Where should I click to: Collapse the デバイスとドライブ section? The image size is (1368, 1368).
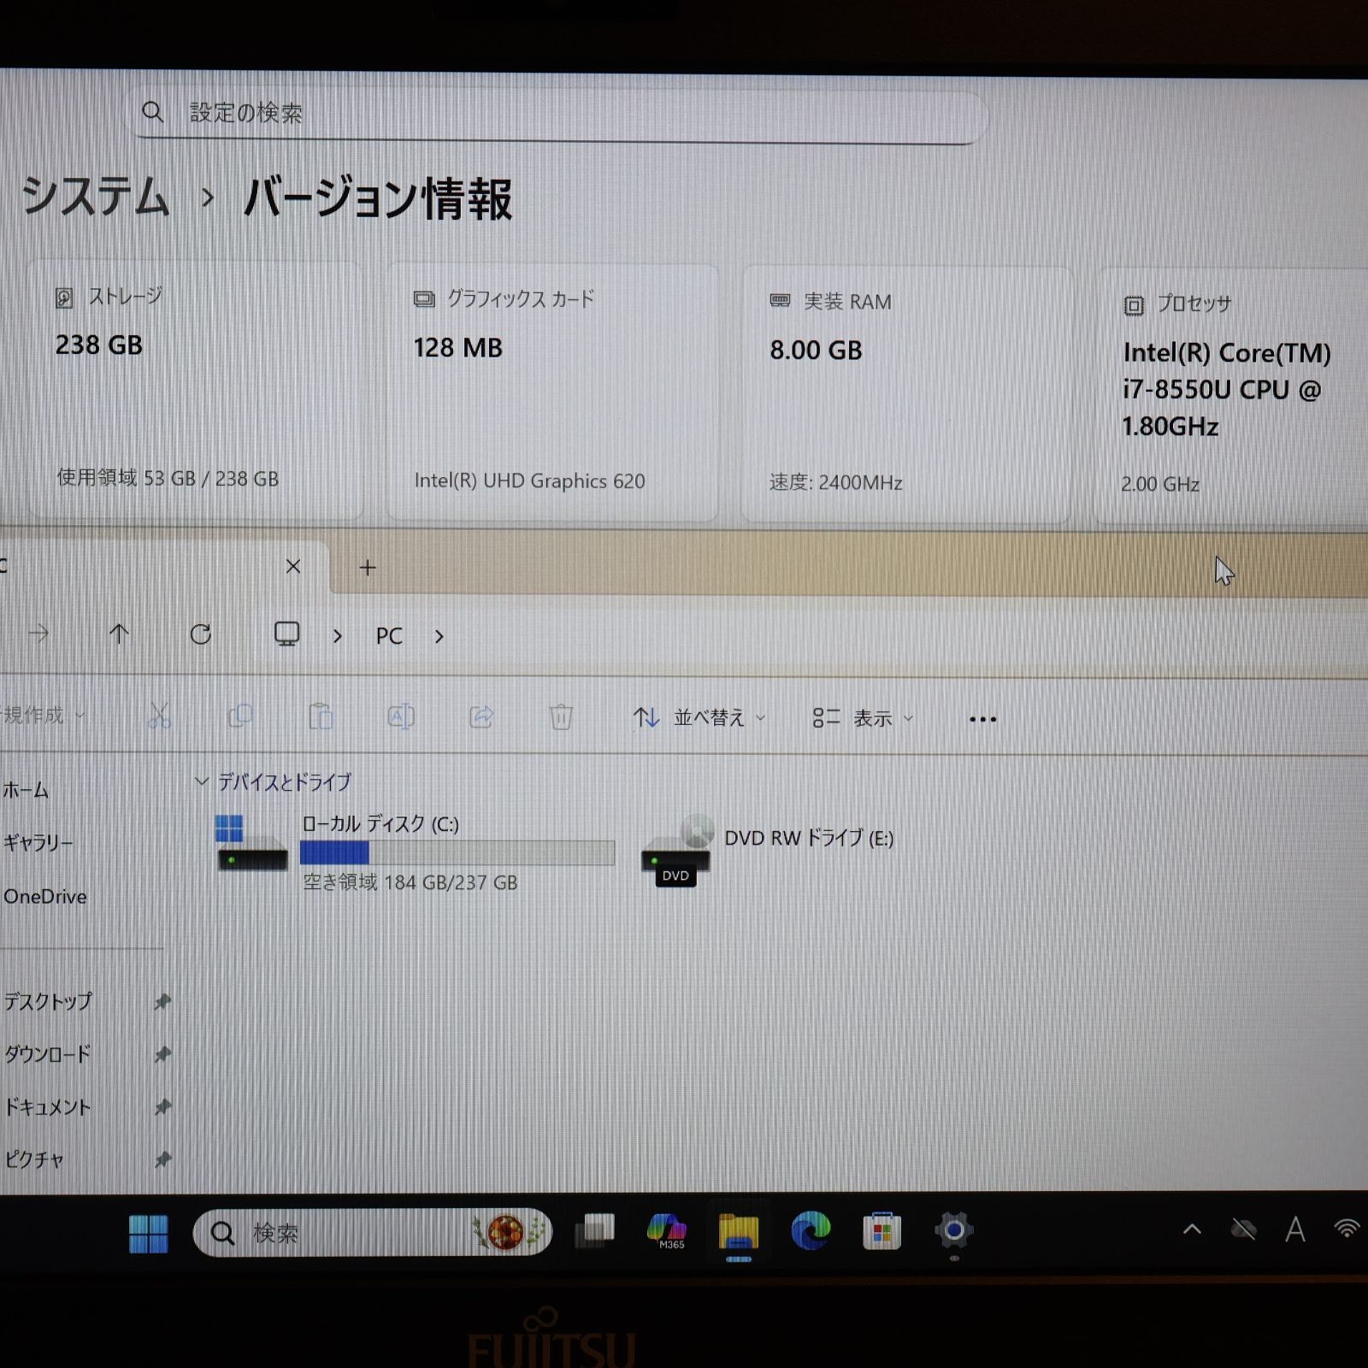203,781
